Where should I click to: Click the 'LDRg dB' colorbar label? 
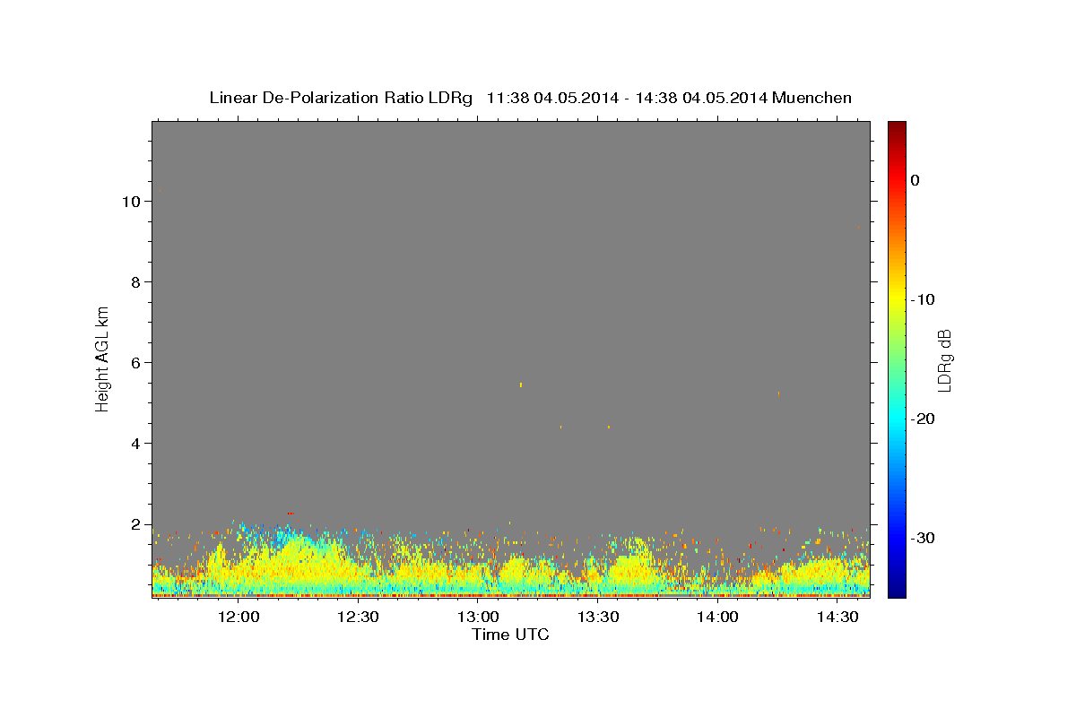point(944,358)
